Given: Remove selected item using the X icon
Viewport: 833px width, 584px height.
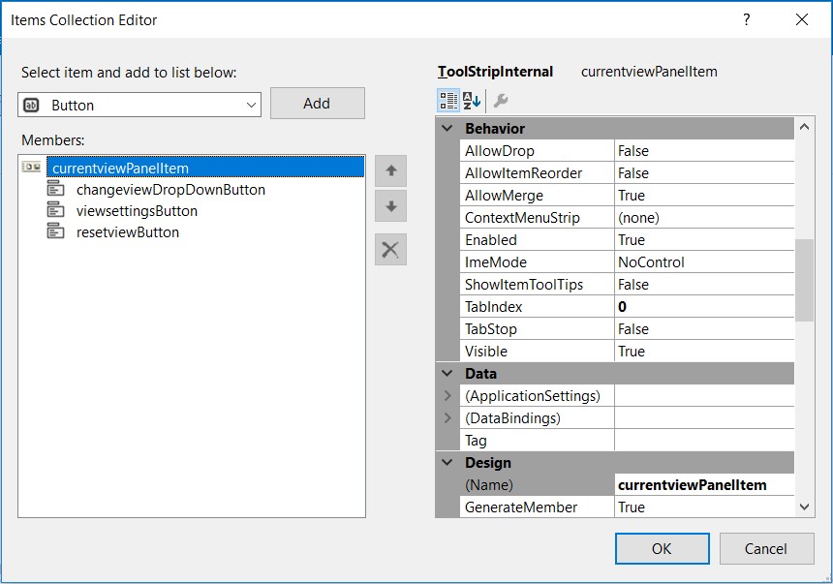Looking at the screenshot, I should click(390, 249).
